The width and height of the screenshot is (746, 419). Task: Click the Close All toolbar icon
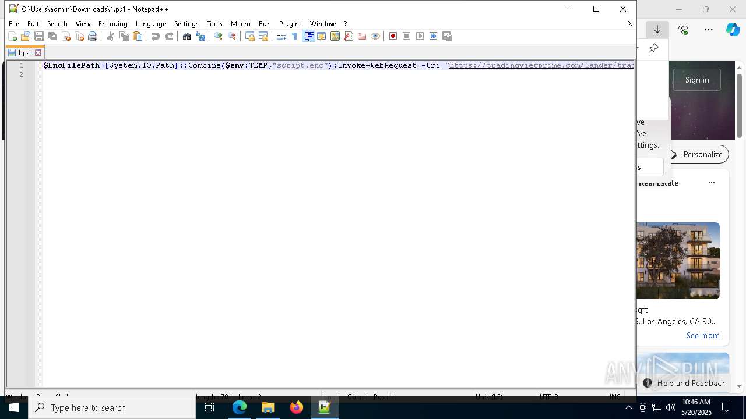click(x=79, y=36)
